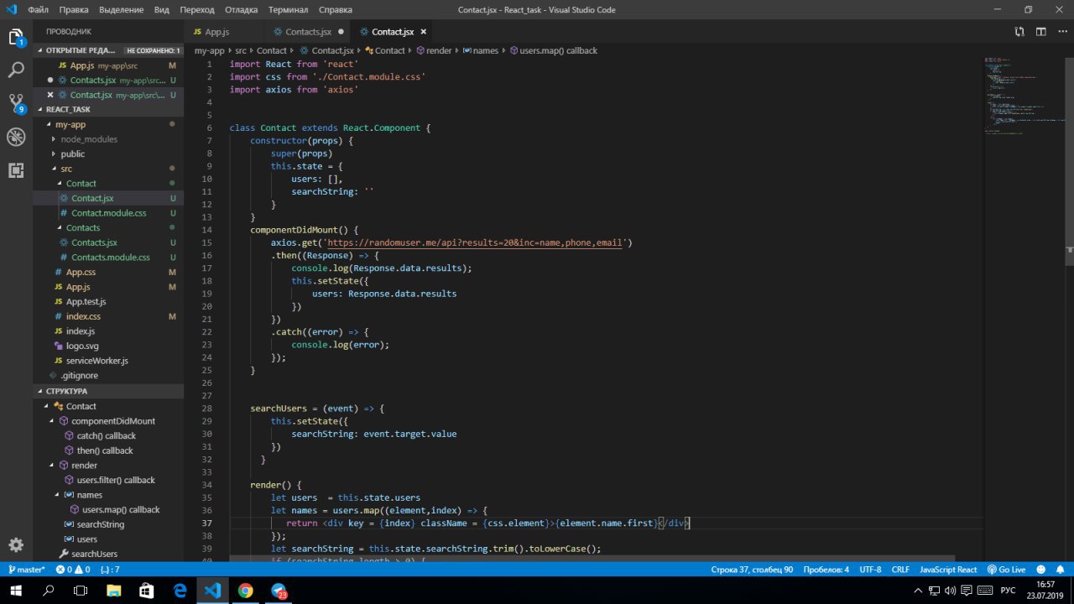The image size is (1074, 604).
Task: Open the notifications bell in status bar
Action: [1061, 570]
